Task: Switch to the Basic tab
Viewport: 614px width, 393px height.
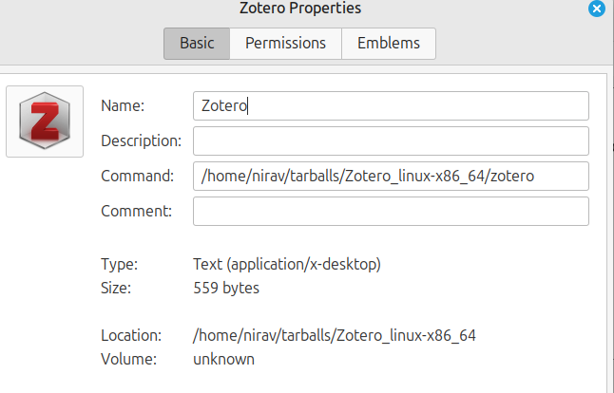Action: tap(197, 44)
